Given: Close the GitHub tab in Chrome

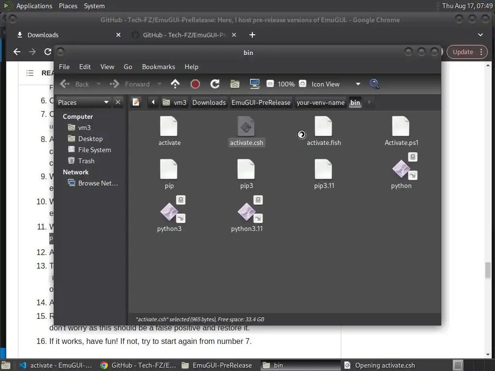Looking at the screenshot, I should tap(234, 35).
